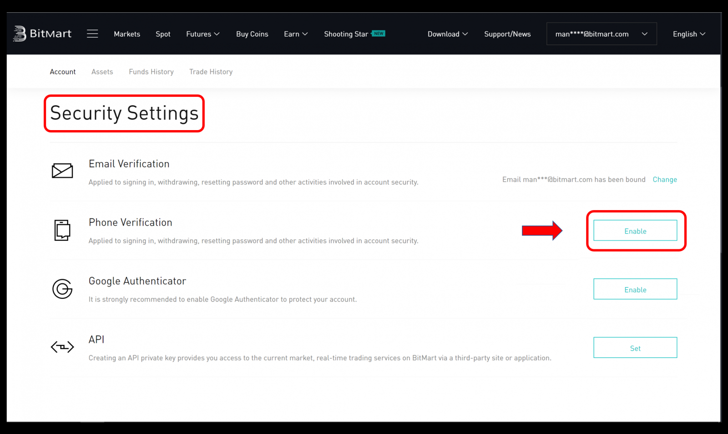Enable Google Authenticator
This screenshot has height=434, width=728.
pos(635,289)
